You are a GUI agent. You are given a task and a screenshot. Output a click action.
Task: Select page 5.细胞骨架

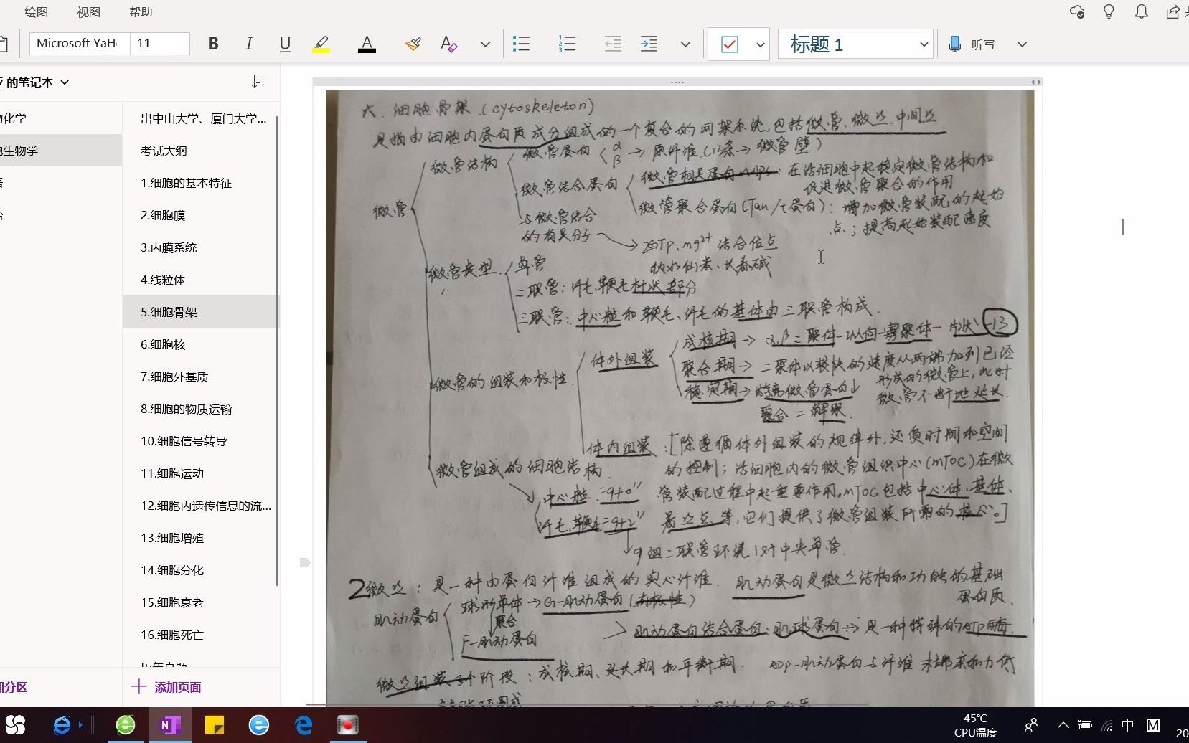(201, 312)
